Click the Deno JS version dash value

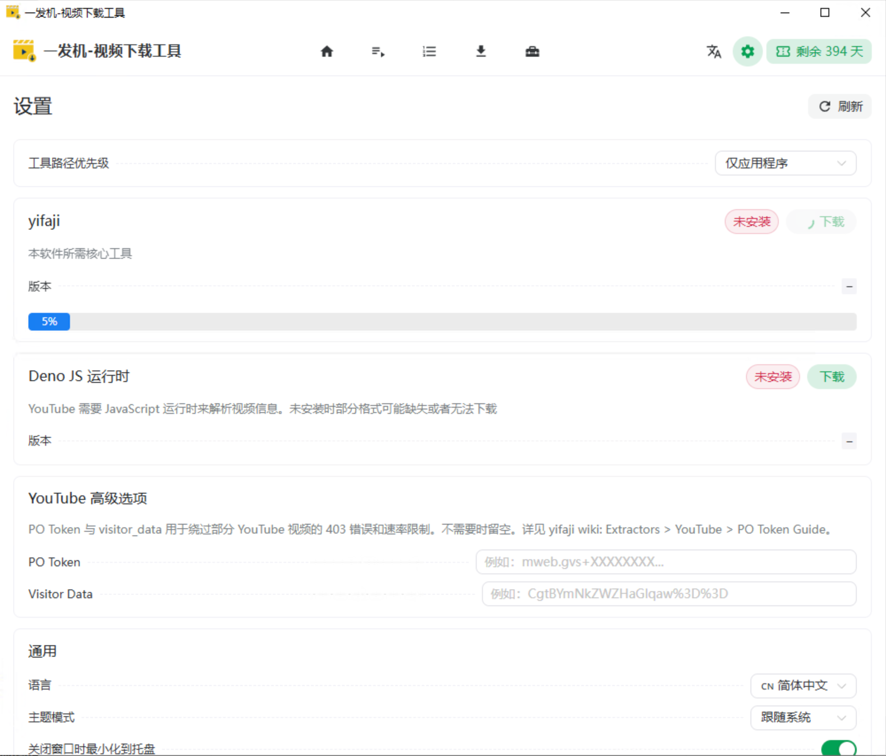click(849, 441)
